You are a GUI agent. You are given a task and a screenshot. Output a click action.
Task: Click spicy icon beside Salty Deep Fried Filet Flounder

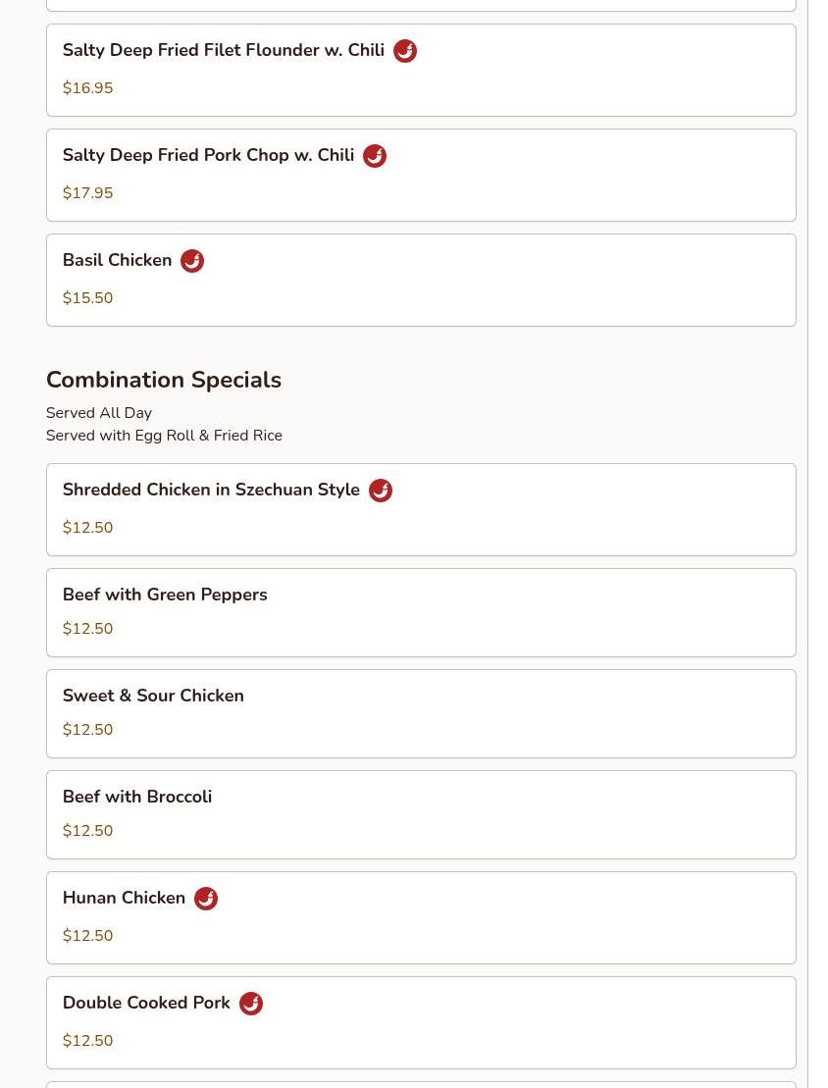point(405,51)
